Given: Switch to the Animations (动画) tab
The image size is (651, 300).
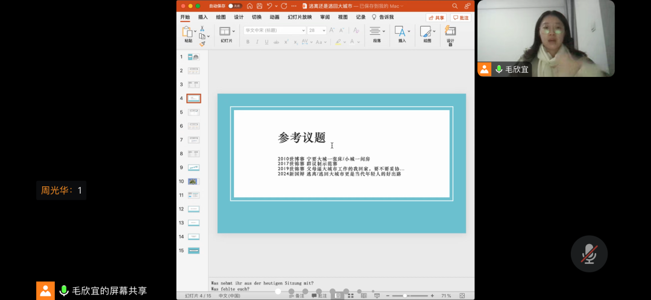Looking at the screenshot, I should pos(274,17).
